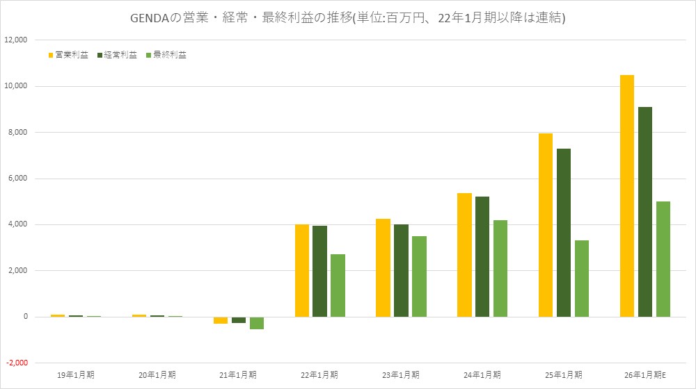Click the negative 最終利益 bar for 21年1月期
This screenshot has height=389, width=696.
click(257, 323)
